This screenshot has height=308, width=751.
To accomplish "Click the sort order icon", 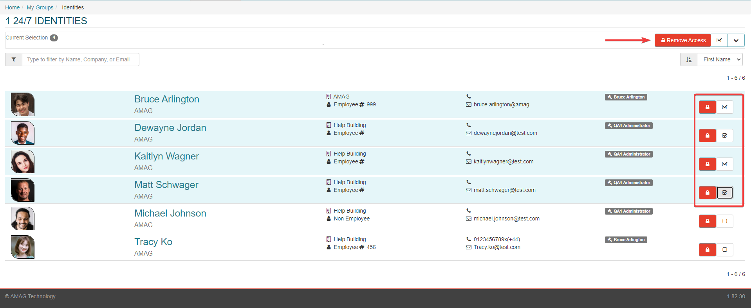I will [689, 59].
